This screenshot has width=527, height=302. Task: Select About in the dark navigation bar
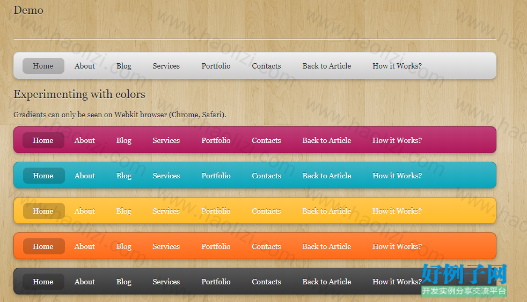(x=85, y=282)
